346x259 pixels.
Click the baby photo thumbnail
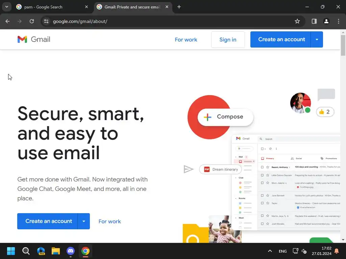[x=225, y=229]
